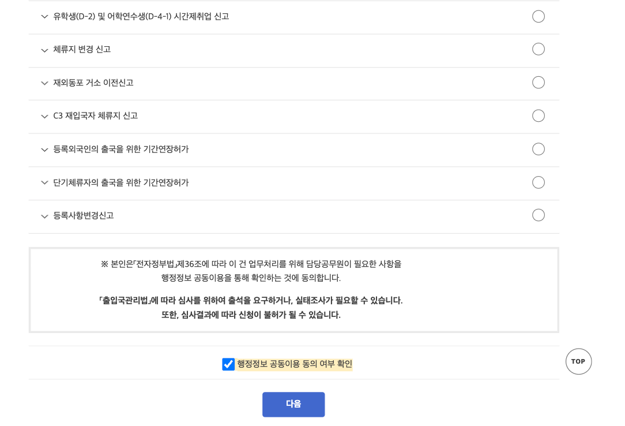Image resolution: width=625 pixels, height=426 pixels.
Task: Click the 행정정보 공동이용 동의 여부 확인 label
Action: click(294, 364)
